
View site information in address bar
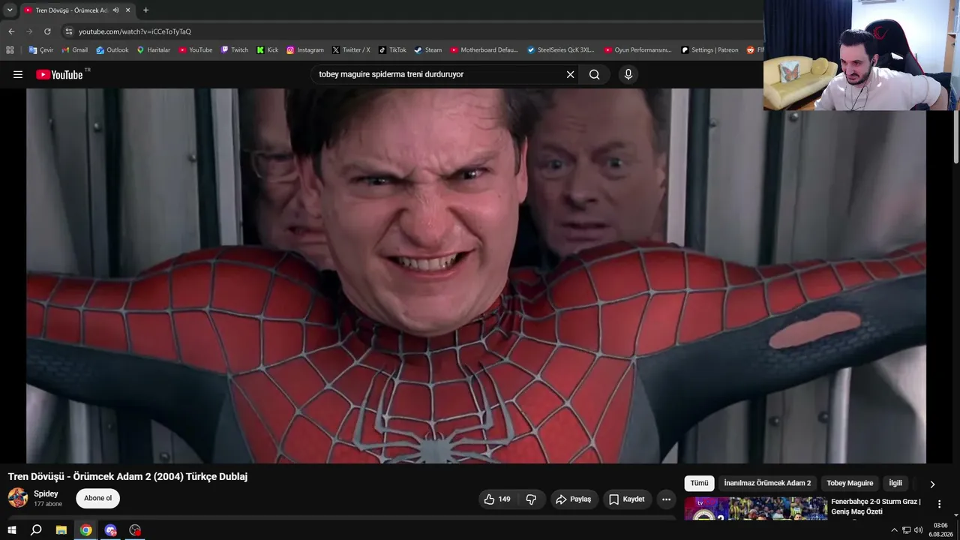pyautogui.click(x=69, y=31)
